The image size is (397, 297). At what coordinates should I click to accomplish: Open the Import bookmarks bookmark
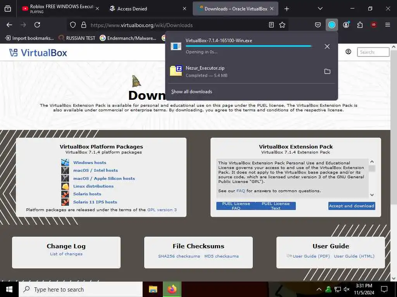point(29,38)
